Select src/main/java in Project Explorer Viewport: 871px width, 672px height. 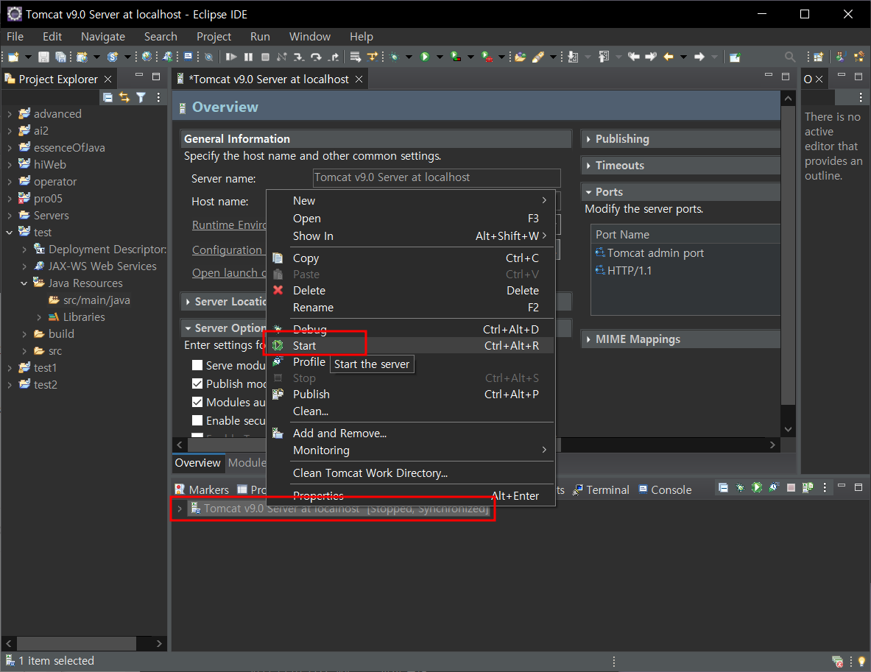96,300
